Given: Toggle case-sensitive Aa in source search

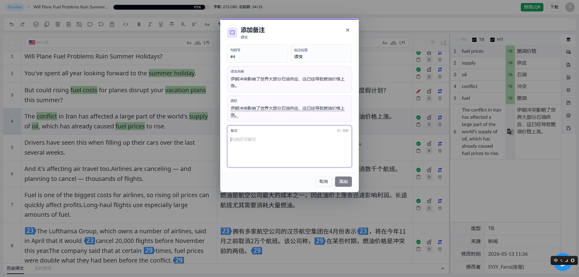Looking at the screenshot, I should 189,43.
